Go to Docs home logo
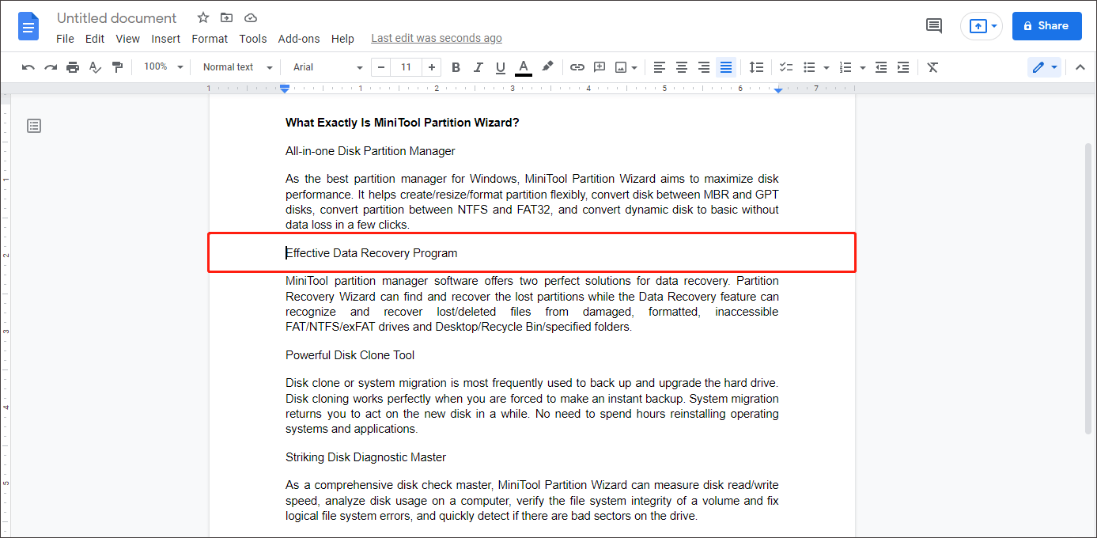1097x538 pixels. (28, 26)
